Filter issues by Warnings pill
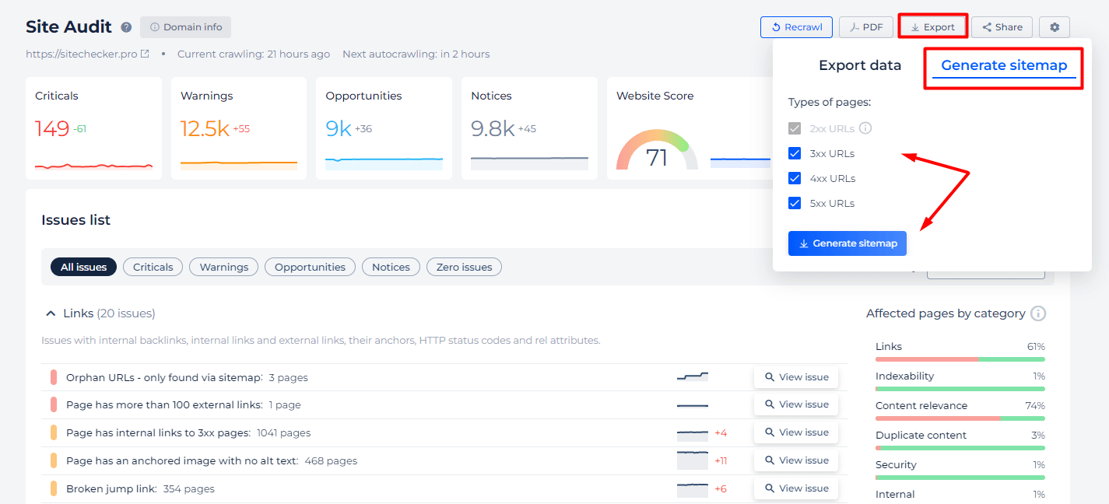 coord(224,267)
